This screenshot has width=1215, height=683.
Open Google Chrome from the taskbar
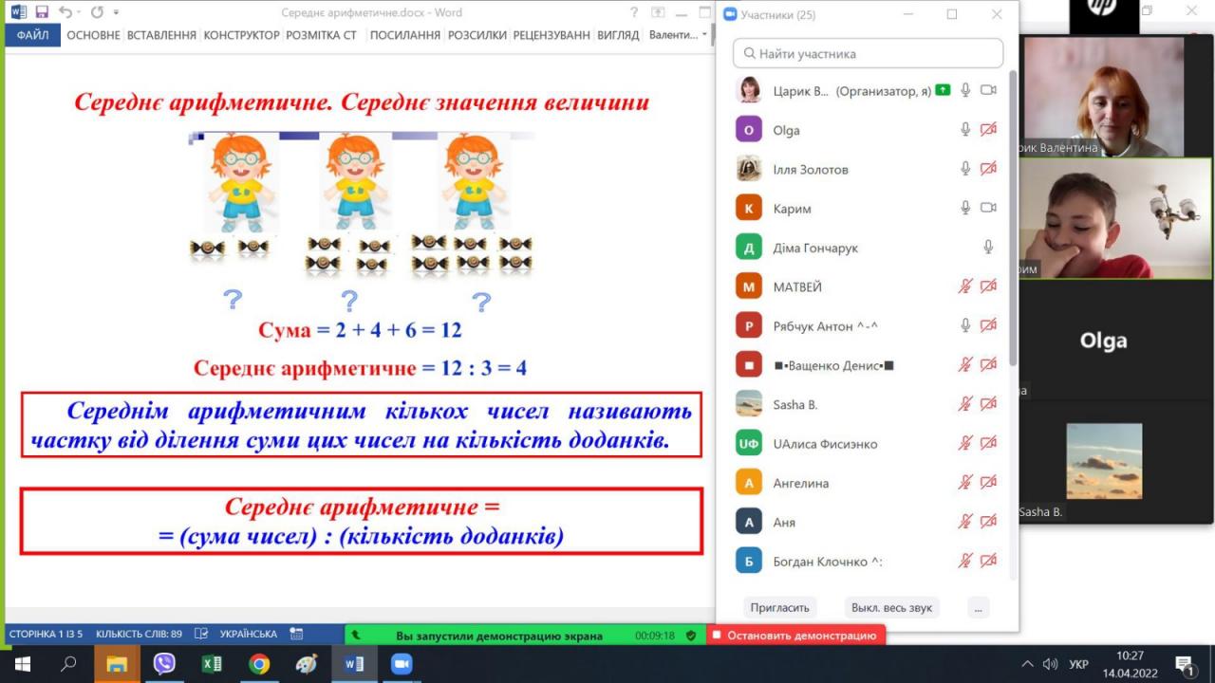(x=259, y=664)
